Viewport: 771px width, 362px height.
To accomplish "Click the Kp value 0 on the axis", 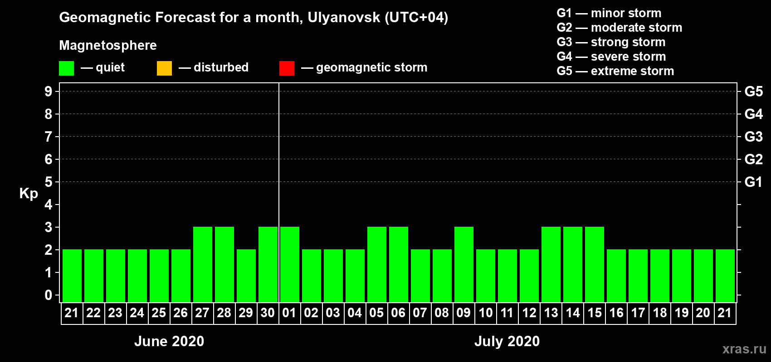I will [49, 295].
